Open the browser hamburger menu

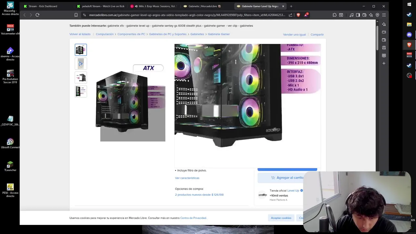[x=384, y=15]
